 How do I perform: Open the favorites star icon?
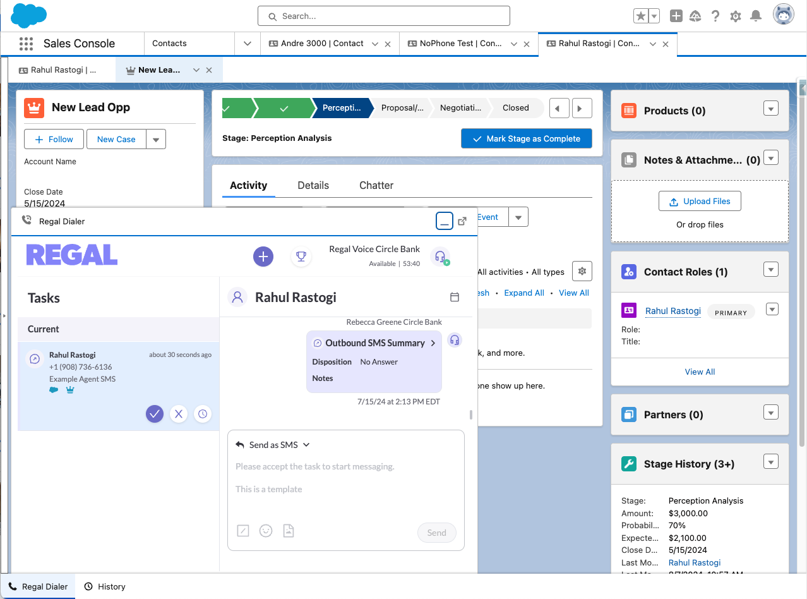(x=641, y=16)
